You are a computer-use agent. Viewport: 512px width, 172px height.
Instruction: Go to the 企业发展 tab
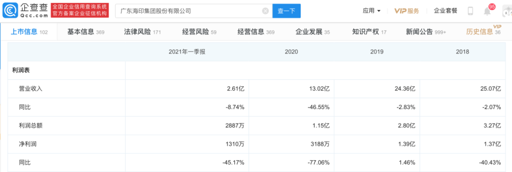[312, 32]
